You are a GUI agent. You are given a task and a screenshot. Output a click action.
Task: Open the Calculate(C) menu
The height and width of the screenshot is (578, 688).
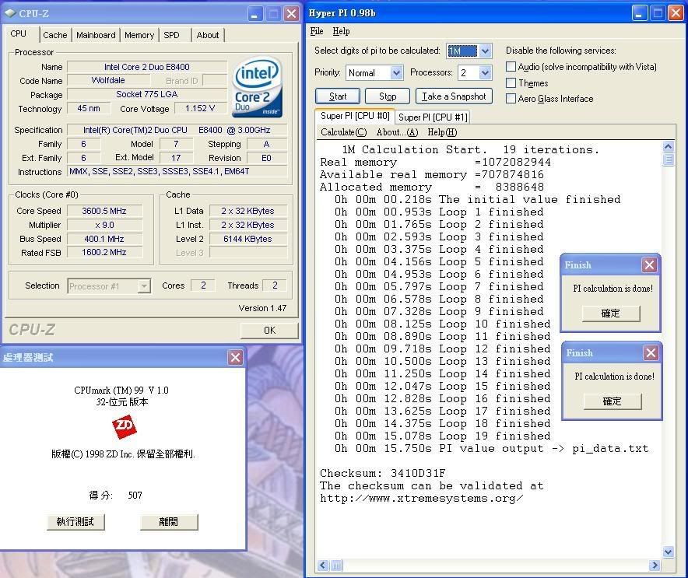[343, 132]
